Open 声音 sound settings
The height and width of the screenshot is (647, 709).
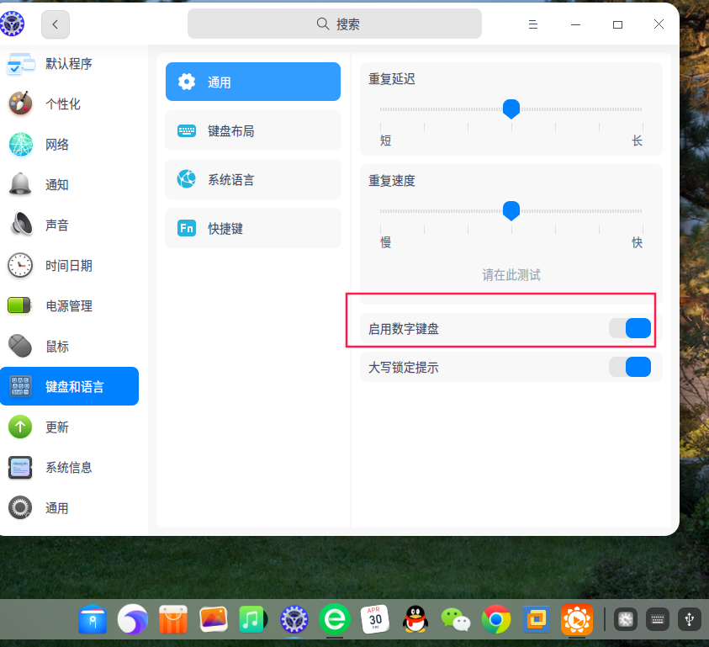pos(69,225)
